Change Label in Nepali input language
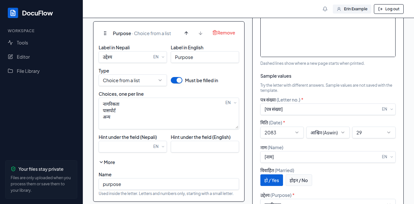The height and width of the screenshot is (204, 414). [159, 57]
